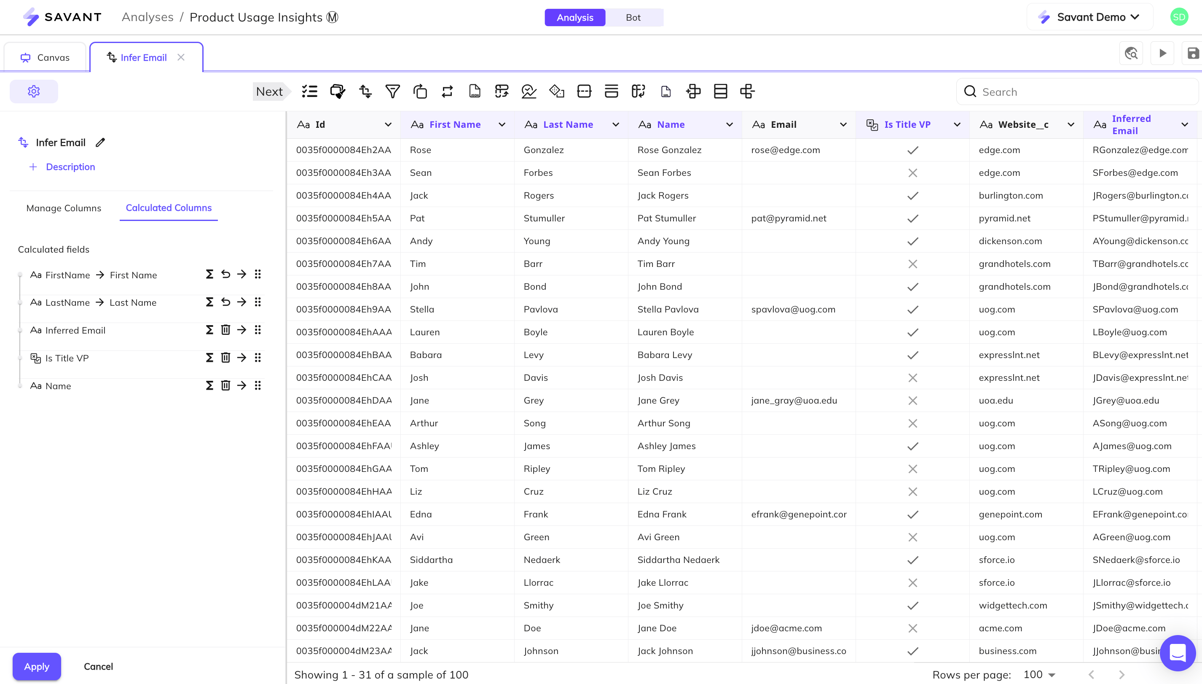This screenshot has height=684, width=1202.
Task: Select the Bot mode toggle tab
Action: point(633,17)
